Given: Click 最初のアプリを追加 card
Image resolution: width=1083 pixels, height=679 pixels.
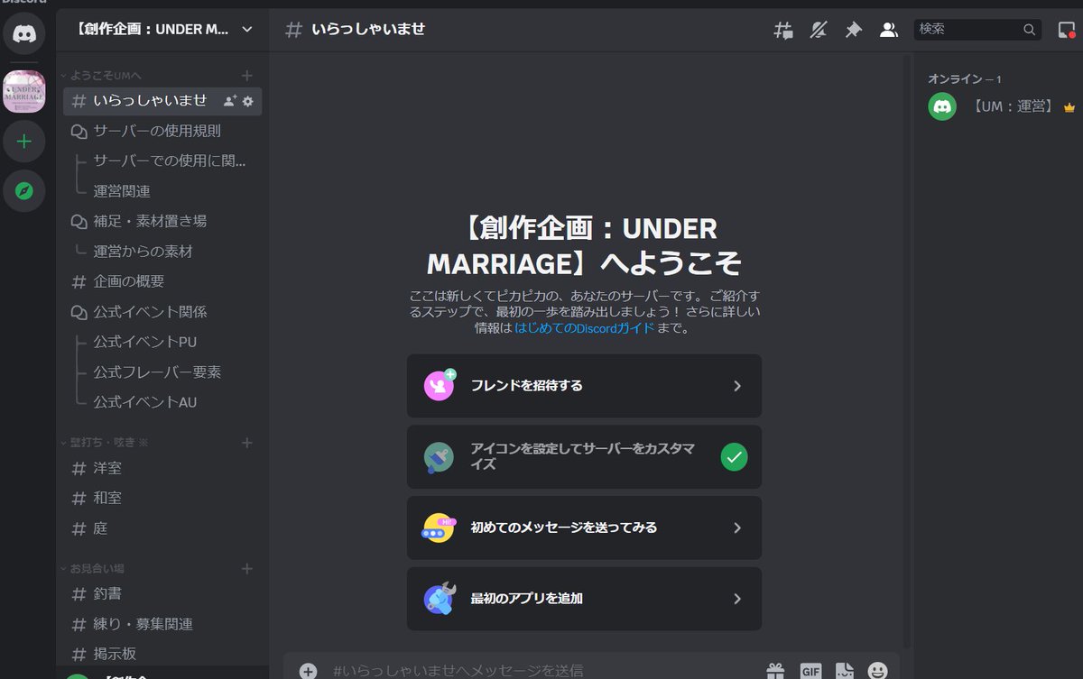Looking at the screenshot, I should pyautogui.click(x=584, y=599).
